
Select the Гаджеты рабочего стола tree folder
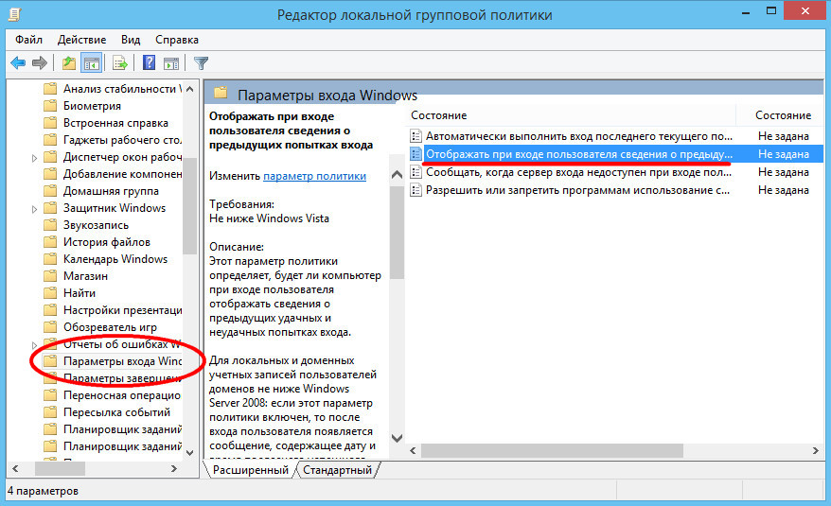[x=122, y=140]
